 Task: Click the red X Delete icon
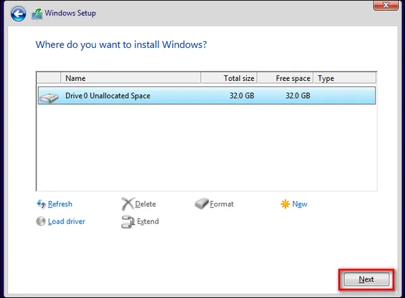point(128,204)
